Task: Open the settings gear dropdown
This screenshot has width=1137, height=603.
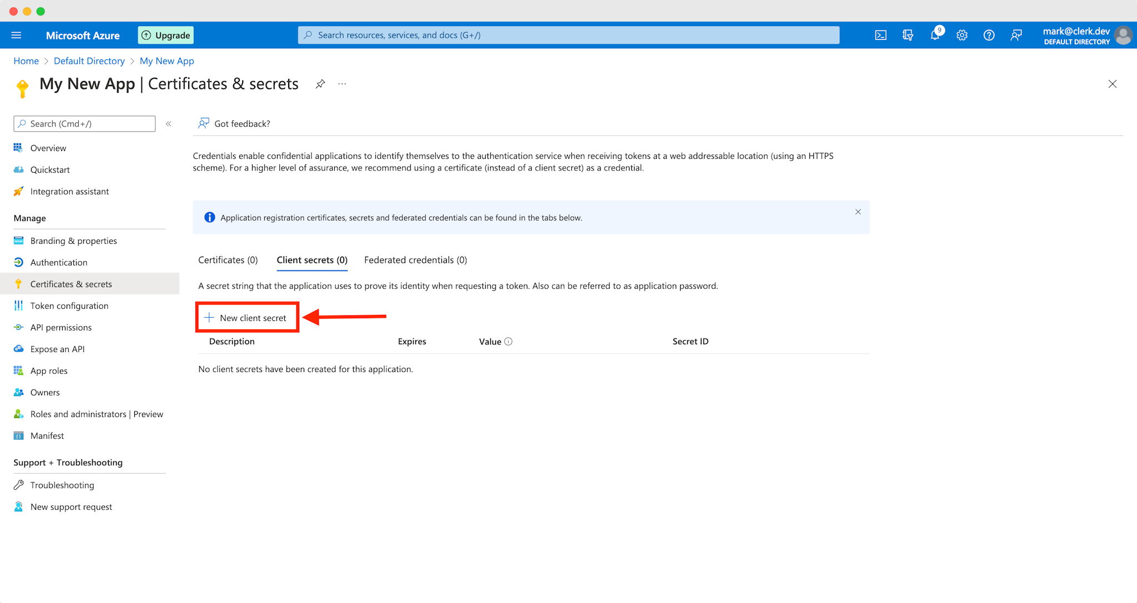Action: click(962, 36)
